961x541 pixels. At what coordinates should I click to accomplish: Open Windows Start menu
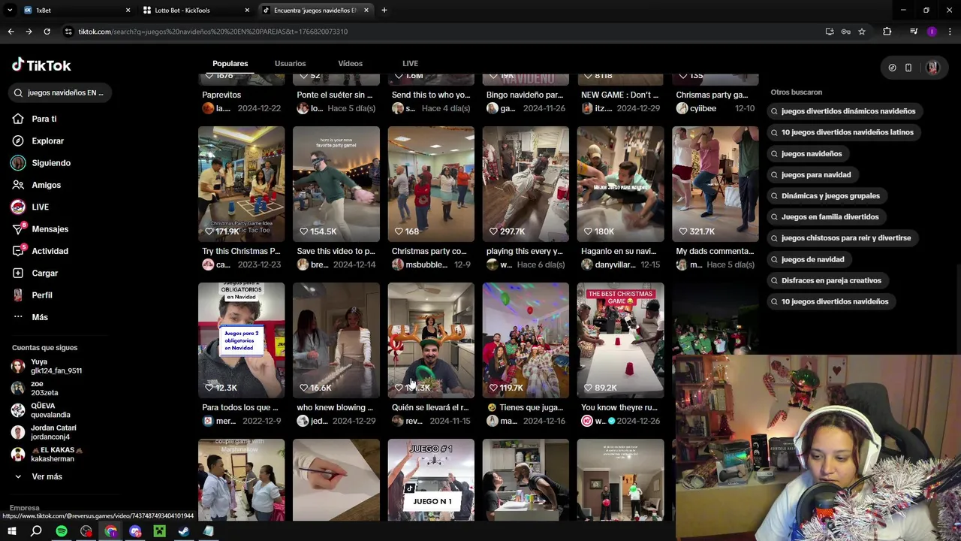pyautogui.click(x=12, y=531)
